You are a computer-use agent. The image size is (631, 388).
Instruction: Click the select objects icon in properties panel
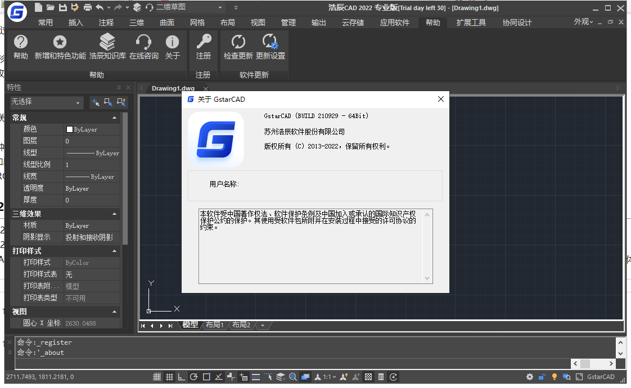[x=108, y=102]
